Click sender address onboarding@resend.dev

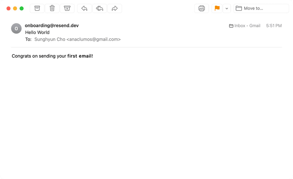pos(52,26)
